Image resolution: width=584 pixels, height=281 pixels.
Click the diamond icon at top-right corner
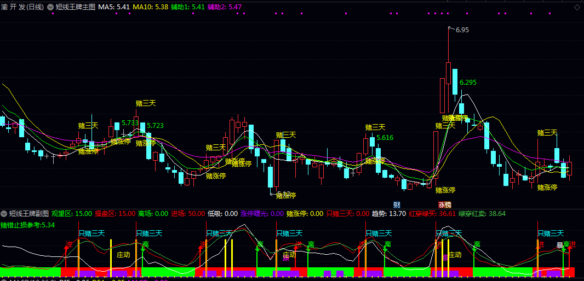(577, 7)
